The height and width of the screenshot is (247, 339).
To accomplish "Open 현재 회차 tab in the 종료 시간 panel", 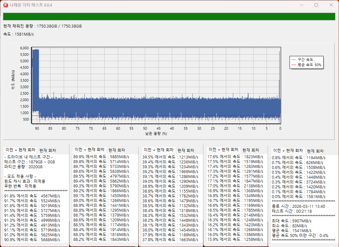I will (x=315, y=151).
